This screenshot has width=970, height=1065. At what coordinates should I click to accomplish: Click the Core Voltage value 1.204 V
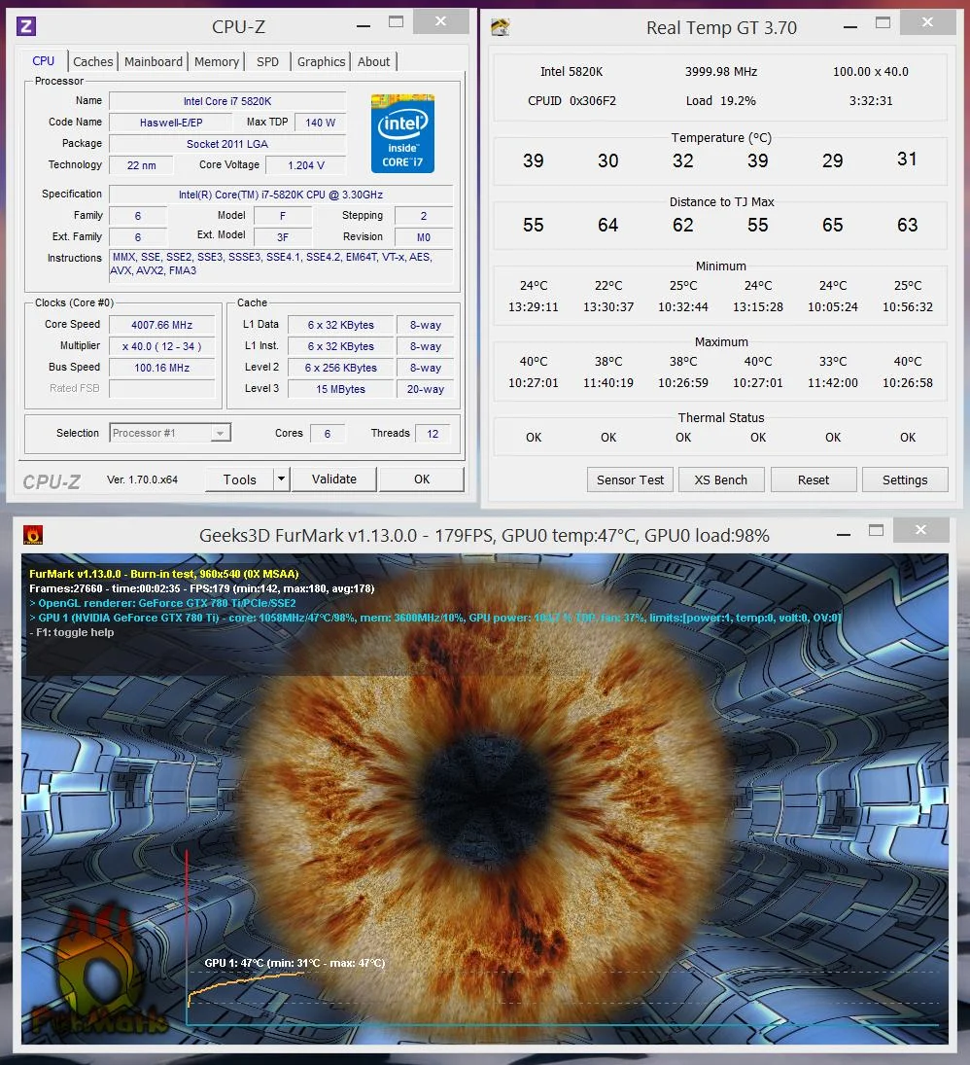306,165
